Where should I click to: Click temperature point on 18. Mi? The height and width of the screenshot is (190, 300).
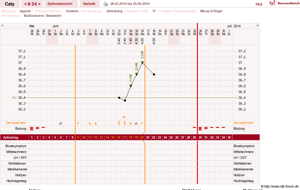tap(154, 74)
